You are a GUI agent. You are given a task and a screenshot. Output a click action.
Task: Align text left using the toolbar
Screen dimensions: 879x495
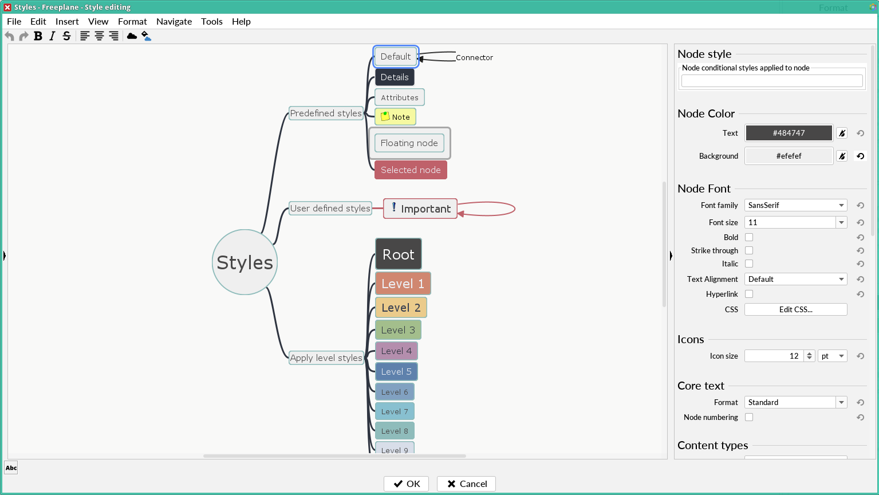[x=85, y=36]
